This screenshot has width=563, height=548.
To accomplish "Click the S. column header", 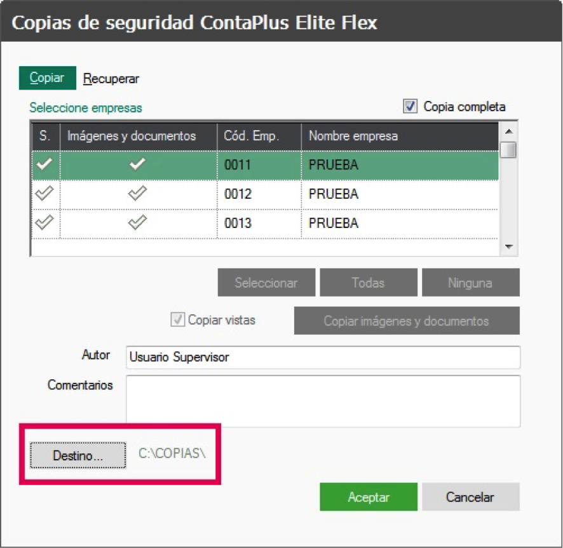I will (x=46, y=136).
